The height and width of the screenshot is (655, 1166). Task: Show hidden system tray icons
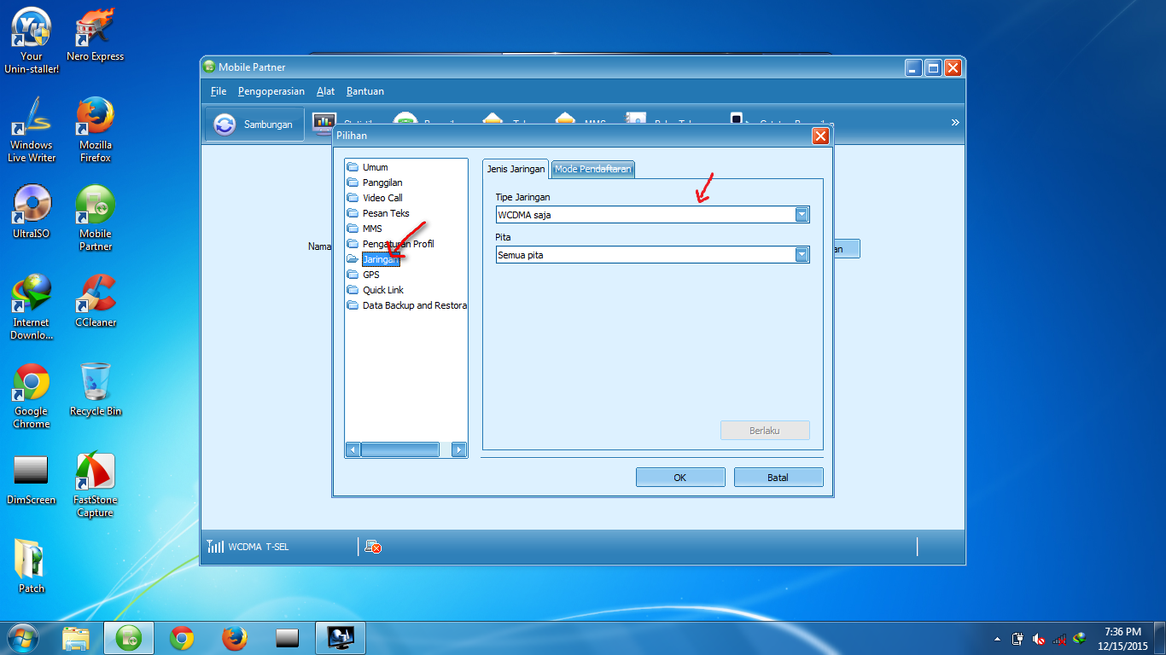click(x=997, y=639)
